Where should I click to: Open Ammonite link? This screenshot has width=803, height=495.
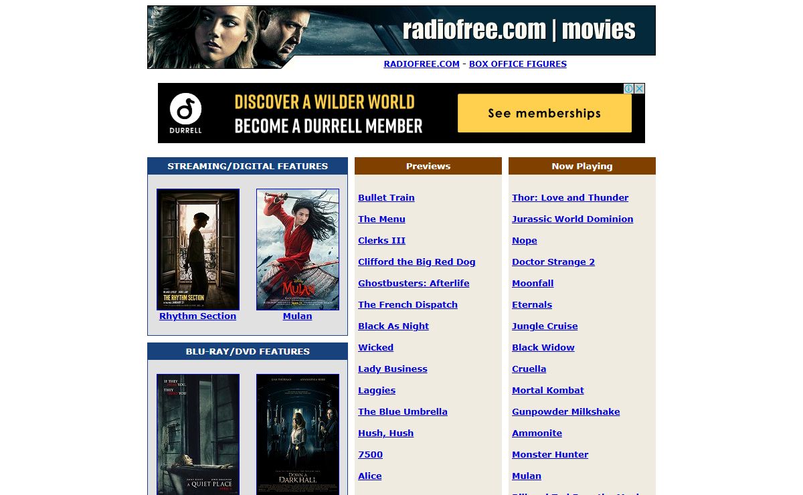pyautogui.click(x=537, y=433)
